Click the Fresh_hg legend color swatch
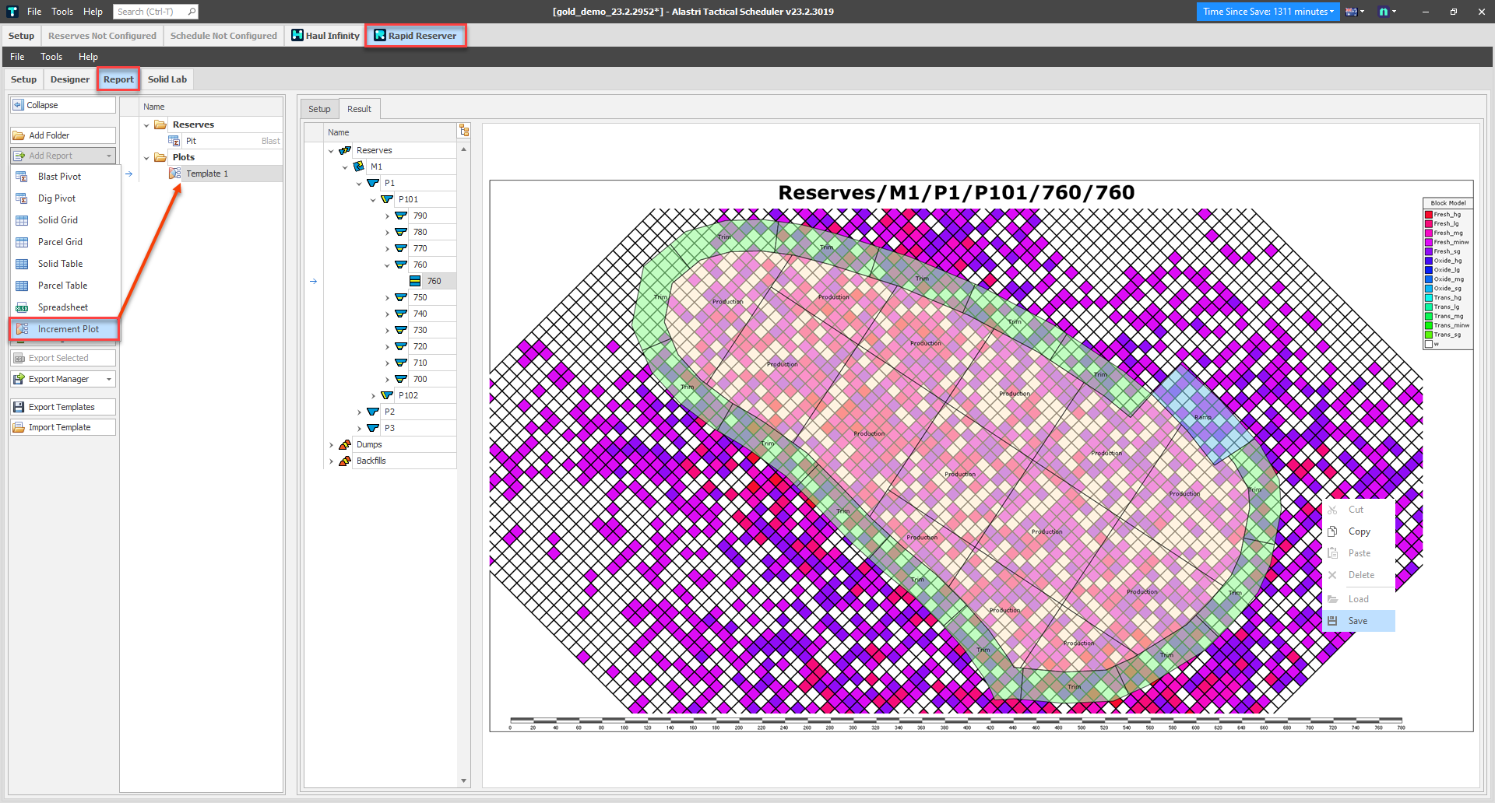Viewport: 1495px width, 803px height. tap(1429, 215)
